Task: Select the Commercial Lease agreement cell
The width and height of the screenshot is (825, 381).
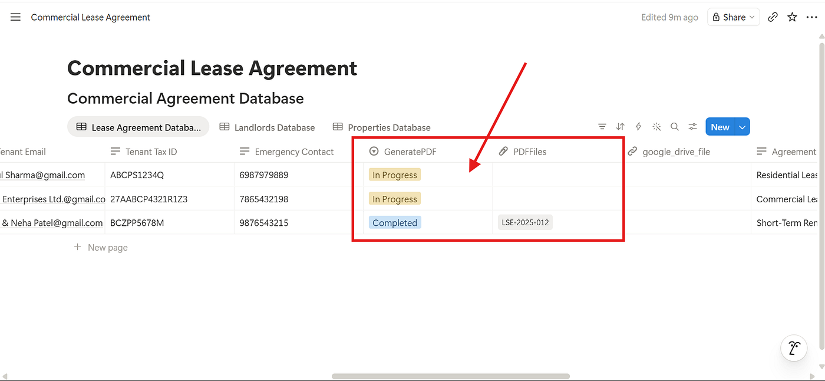Action: coord(785,199)
